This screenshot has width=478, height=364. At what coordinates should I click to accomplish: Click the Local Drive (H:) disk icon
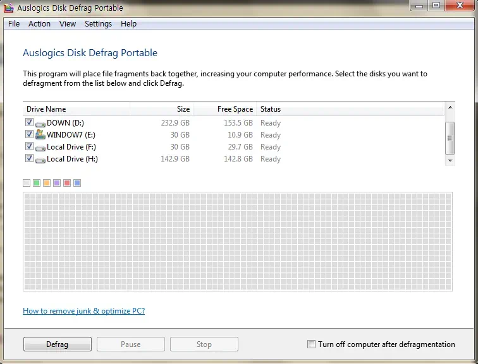pos(40,160)
